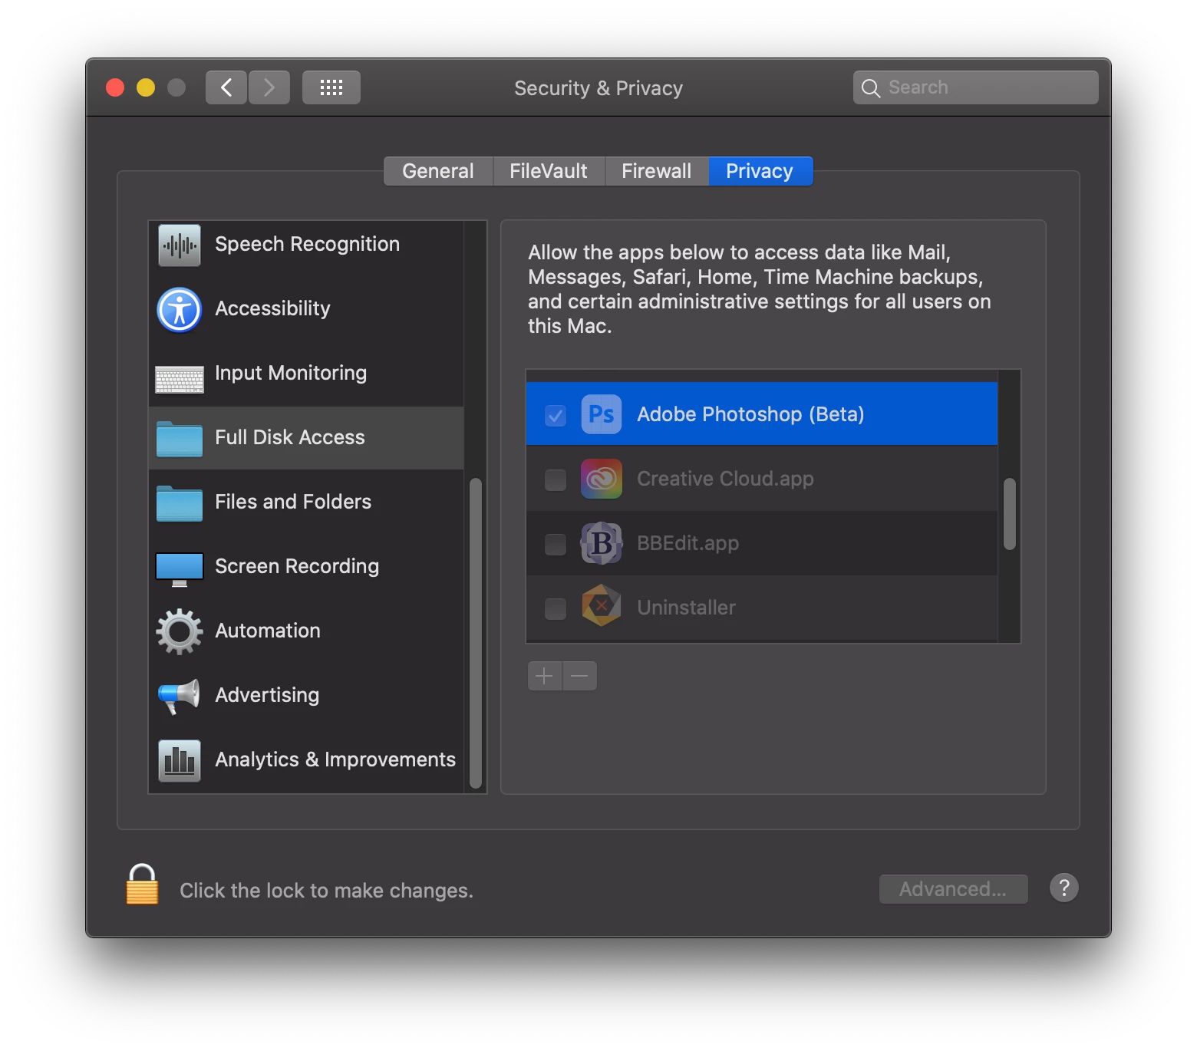Click the Input Monitoring keyboard icon
Viewport: 1197px width, 1051px height.
click(180, 379)
